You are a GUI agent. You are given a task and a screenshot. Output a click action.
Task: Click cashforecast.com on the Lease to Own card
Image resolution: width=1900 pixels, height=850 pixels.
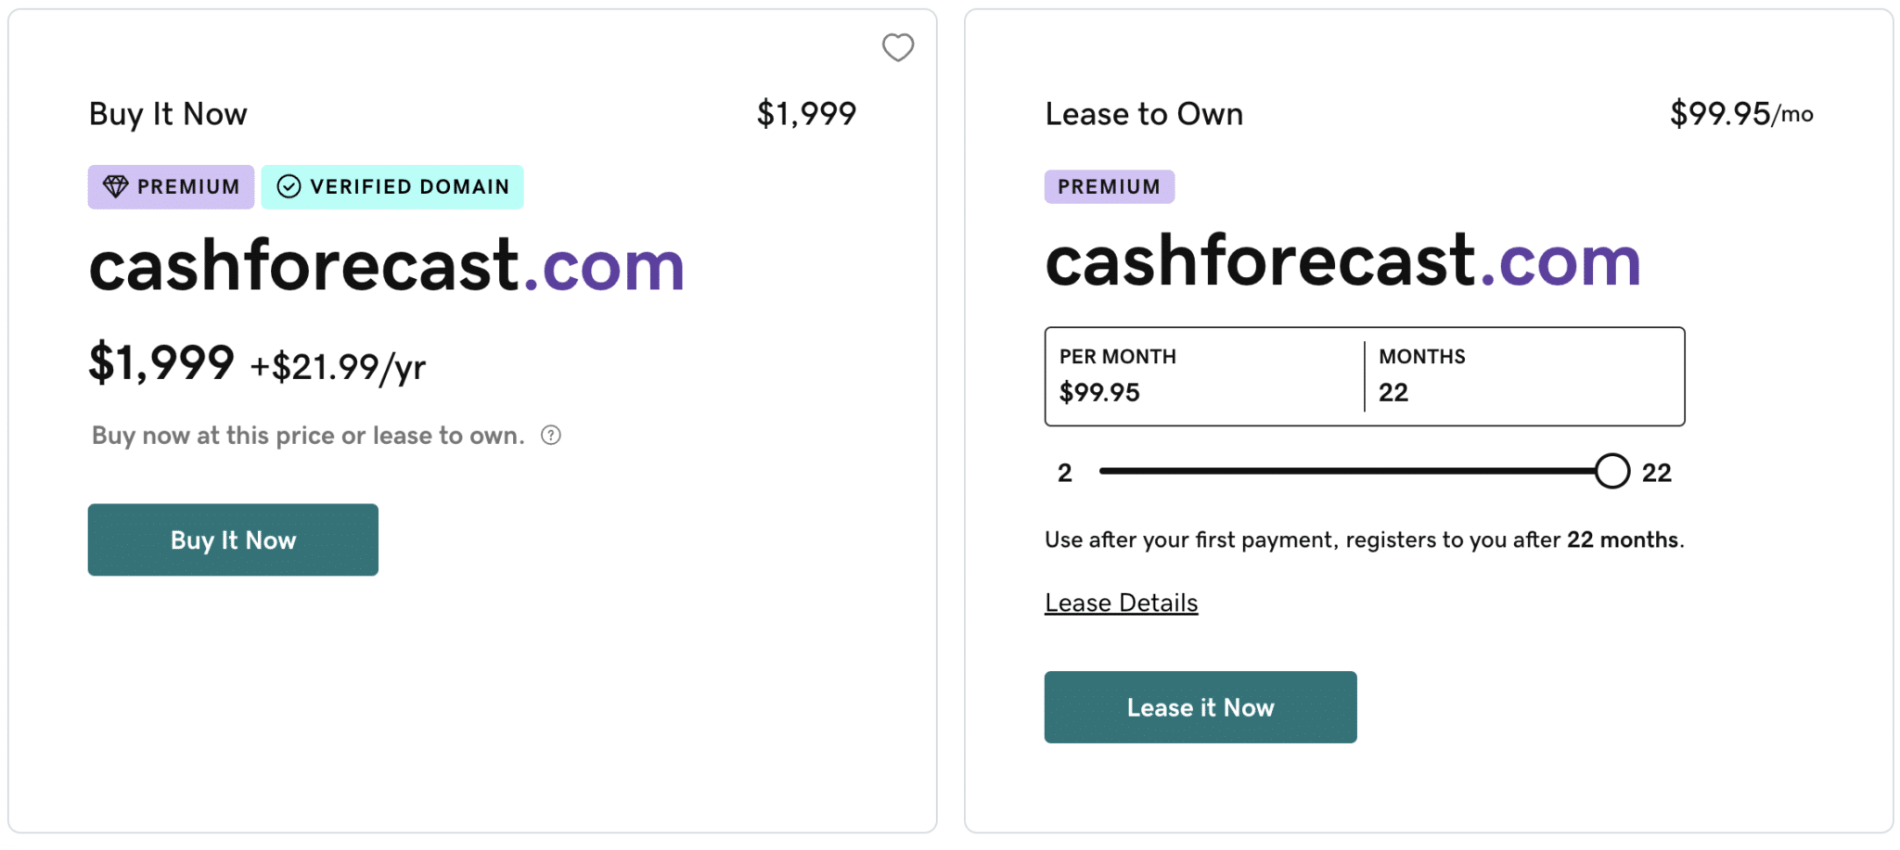click(x=1342, y=260)
